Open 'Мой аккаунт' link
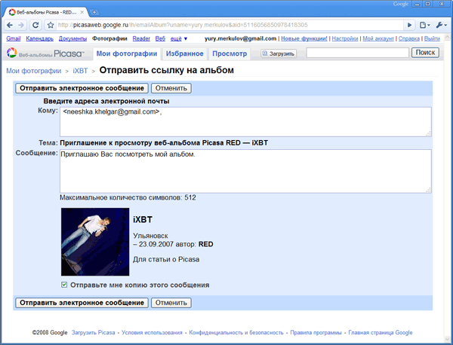 [x=378, y=38]
